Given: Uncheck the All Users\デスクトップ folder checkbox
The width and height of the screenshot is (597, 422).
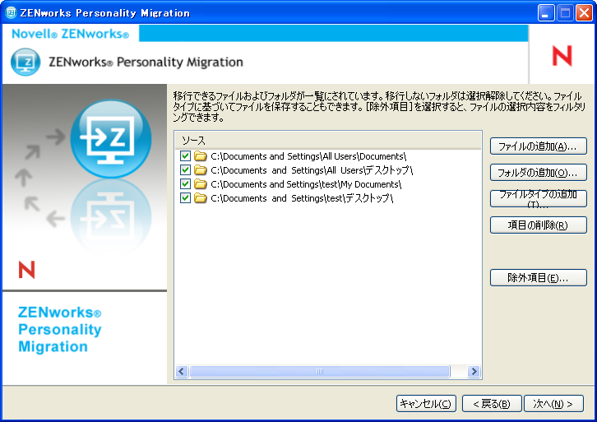Looking at the screenshot, I should coord(185,170).
